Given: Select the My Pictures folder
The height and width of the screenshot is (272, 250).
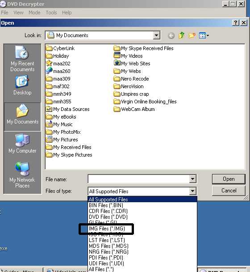Looking at the screenshot, I should [x=62, y=140].
